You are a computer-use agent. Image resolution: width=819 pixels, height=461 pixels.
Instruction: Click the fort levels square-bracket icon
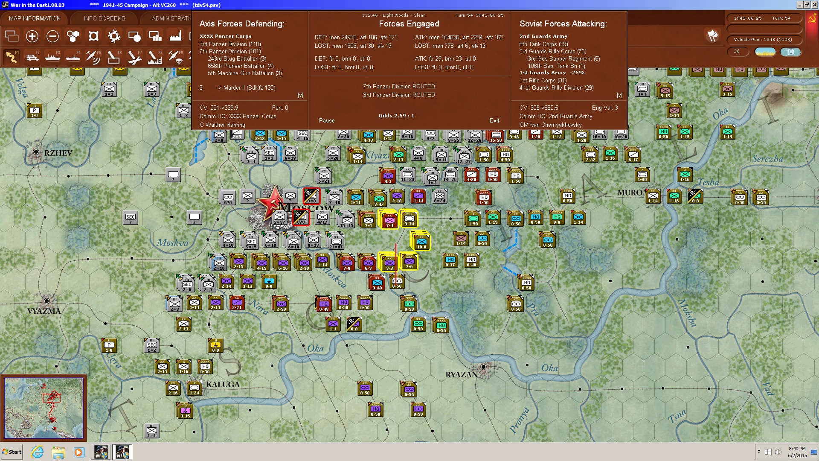point(93,36)
